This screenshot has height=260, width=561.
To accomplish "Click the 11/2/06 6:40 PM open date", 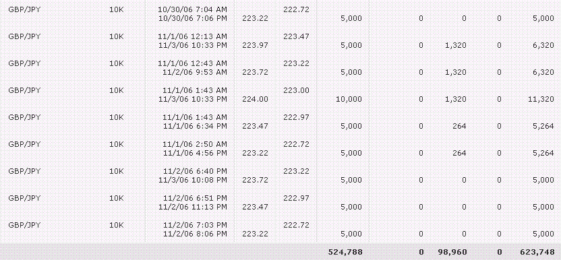I will point(195,171).
